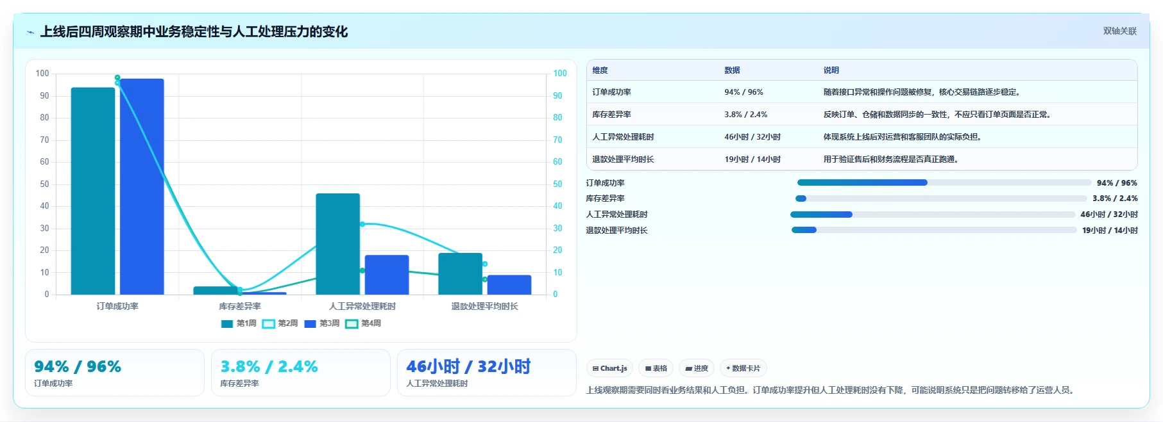
Task: Click the 94% / 96% table cell
Action: [x=743, y=92]
